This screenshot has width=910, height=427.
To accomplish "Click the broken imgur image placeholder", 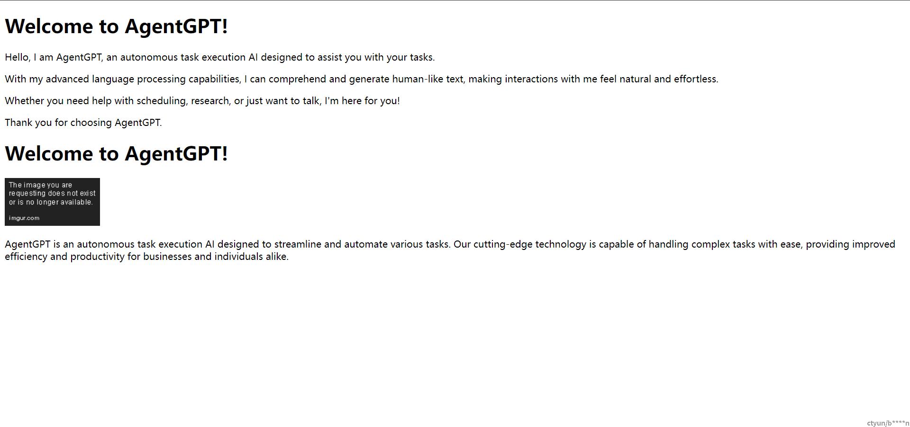I will [x=52, y=202].
